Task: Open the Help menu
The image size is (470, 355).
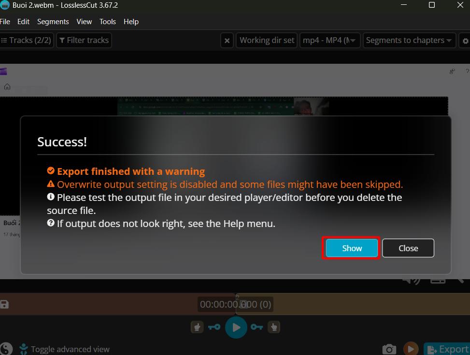Action: point(131,22)
